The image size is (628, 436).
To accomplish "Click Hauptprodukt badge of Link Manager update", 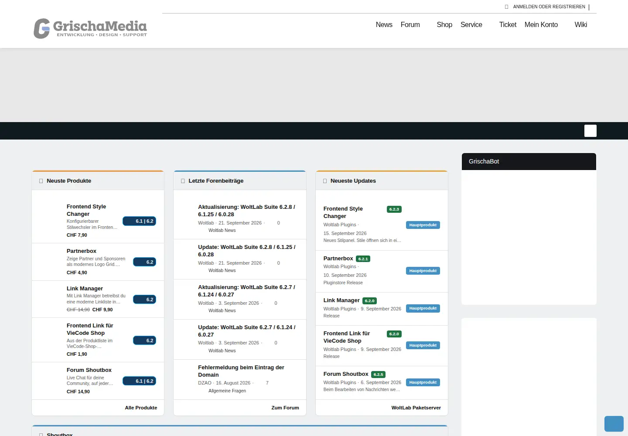I will click(423, 308).
